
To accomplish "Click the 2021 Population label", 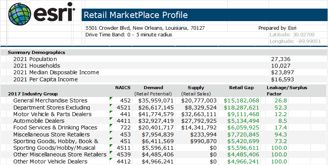I will pos(35,59).
